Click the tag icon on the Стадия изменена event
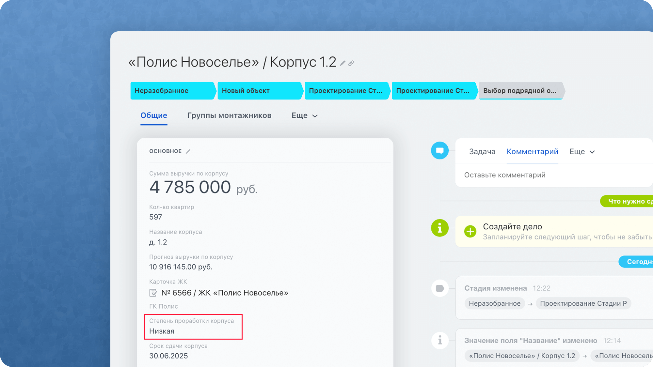Screen dimensions: 653x367 point(440,288)
